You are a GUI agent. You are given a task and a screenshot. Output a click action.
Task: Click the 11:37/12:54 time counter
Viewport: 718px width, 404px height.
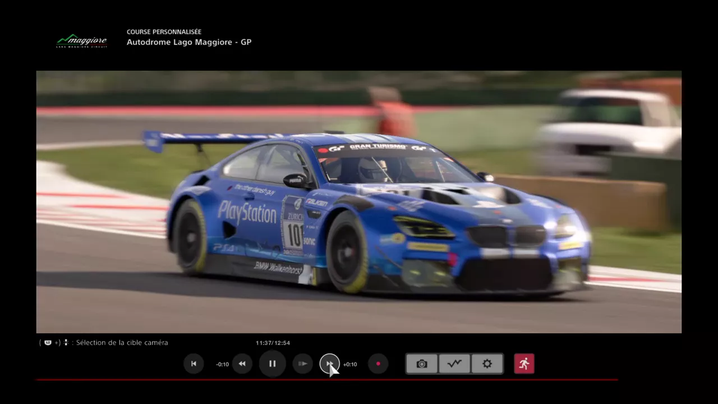[x=273, y=343]
